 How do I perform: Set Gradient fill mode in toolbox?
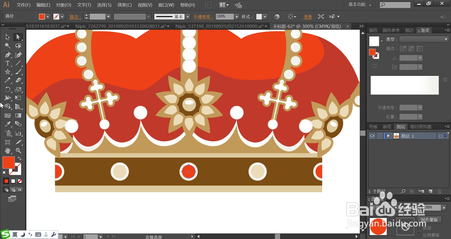click(13, 181)
